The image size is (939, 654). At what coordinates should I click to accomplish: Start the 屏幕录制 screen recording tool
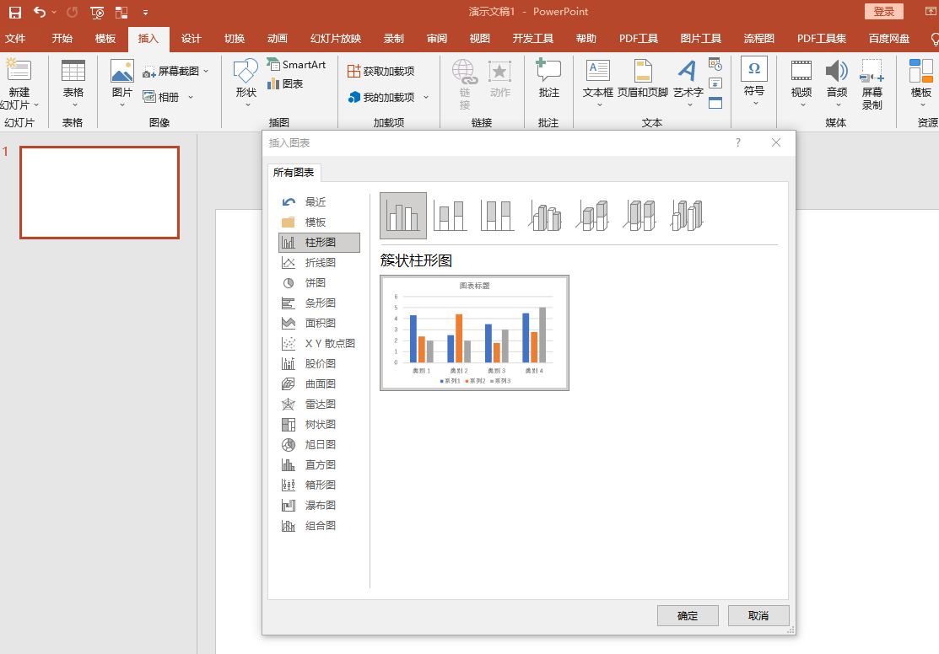click(x=872, y=84)
